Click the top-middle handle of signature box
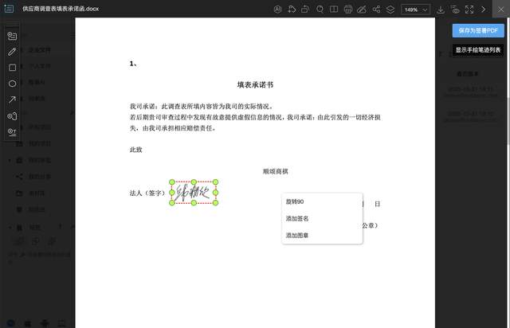 point(194,182)
